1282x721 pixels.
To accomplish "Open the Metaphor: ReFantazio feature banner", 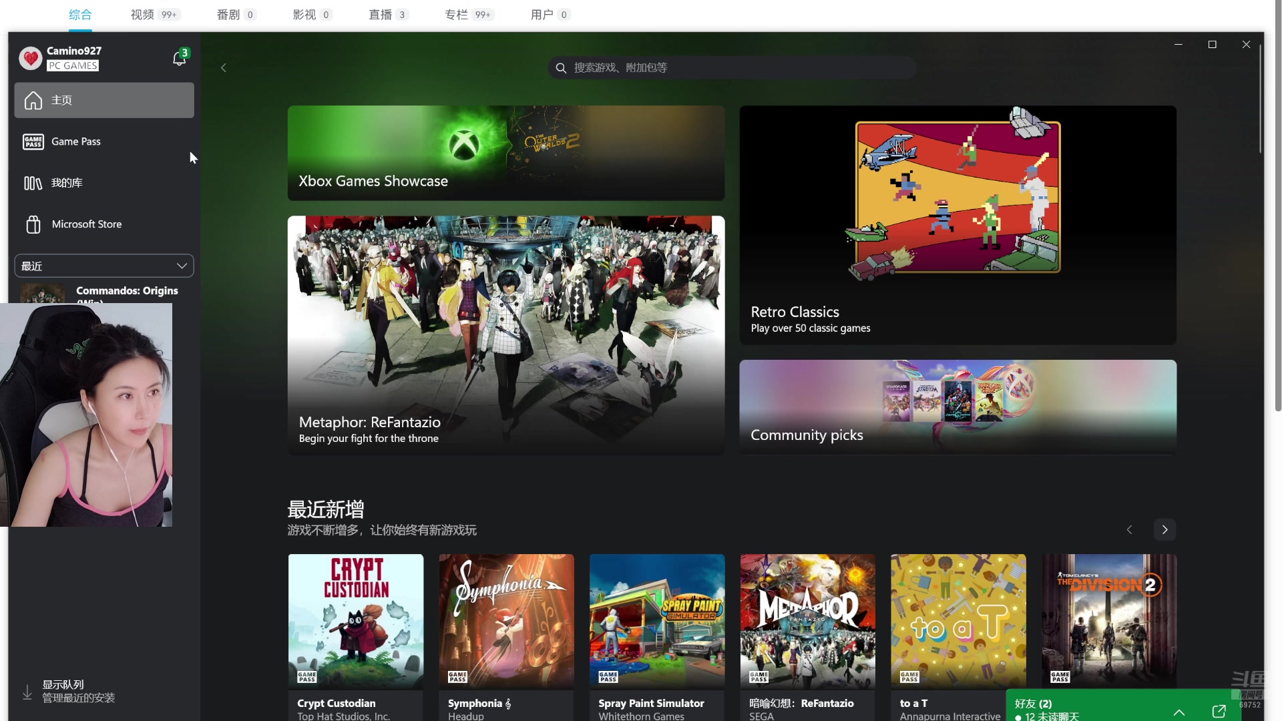I will click(506, 335).
